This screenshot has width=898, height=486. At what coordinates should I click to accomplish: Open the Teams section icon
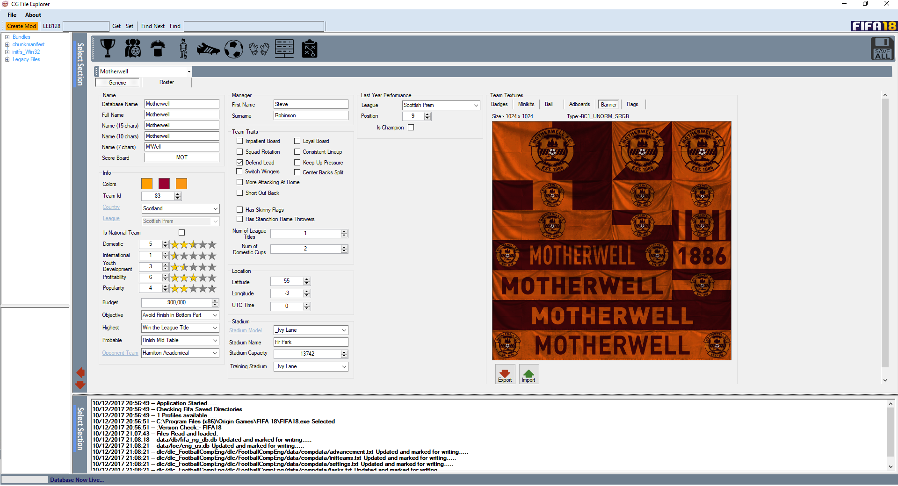(x=133, y=48)
